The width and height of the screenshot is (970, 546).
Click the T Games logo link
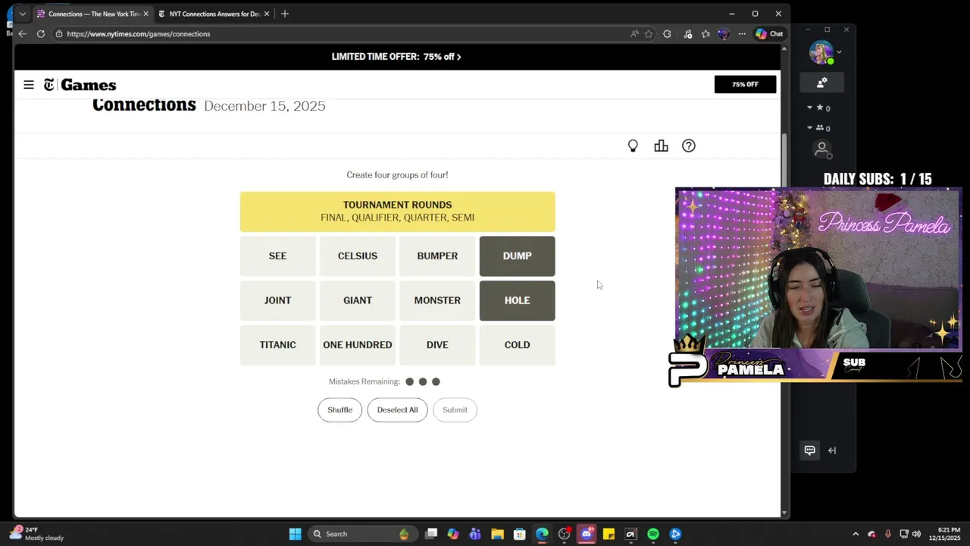pos(80,85)
